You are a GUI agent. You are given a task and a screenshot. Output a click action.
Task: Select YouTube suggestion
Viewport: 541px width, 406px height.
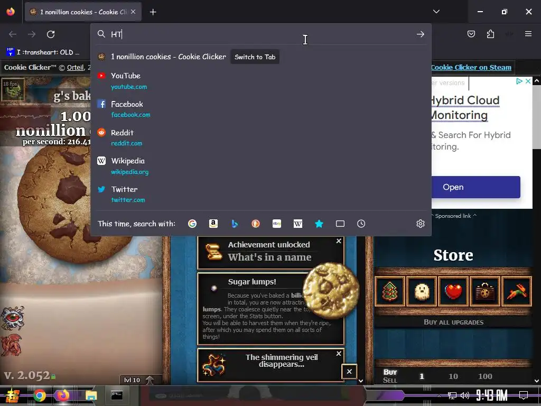[x=261, y=80]
